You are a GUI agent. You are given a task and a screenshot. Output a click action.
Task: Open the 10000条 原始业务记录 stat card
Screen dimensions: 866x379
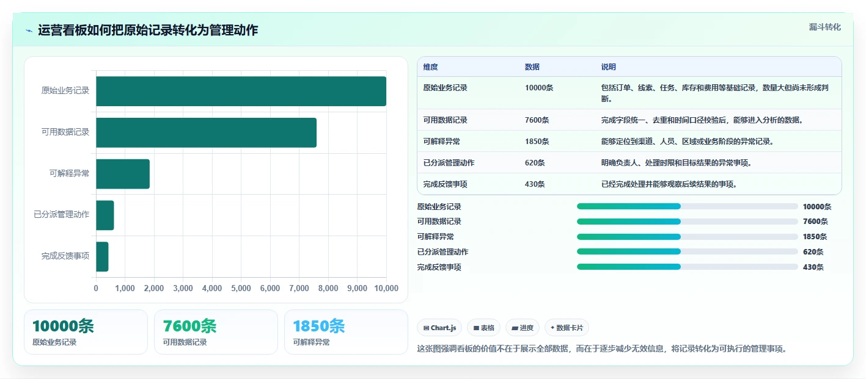pyautogui.click(x=86, y=332)
